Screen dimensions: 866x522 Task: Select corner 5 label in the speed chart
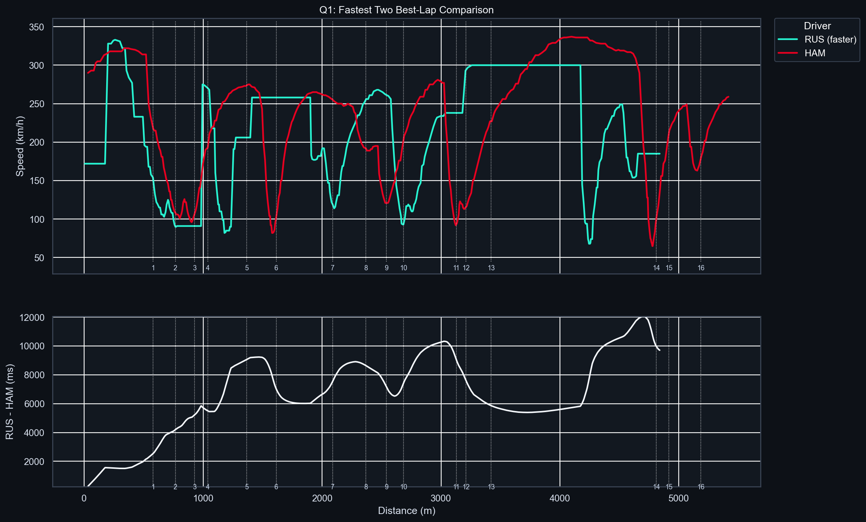pos(247,268)
